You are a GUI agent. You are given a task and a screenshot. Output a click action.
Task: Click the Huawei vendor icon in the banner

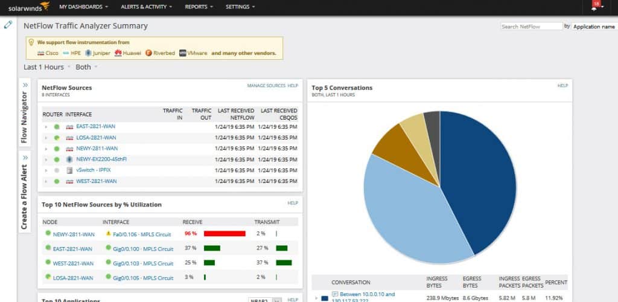tap(118, 53)
